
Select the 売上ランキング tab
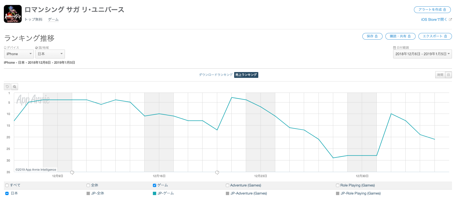pyautogui.click(x=246, y=75)
